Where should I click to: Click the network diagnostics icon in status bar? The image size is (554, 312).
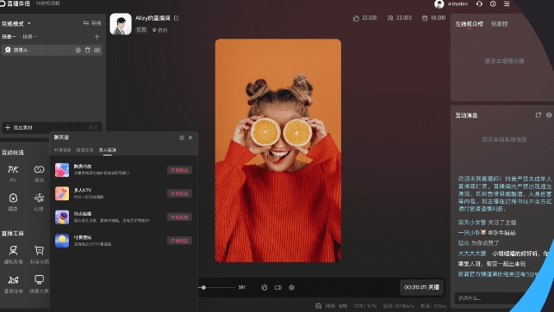318,306
